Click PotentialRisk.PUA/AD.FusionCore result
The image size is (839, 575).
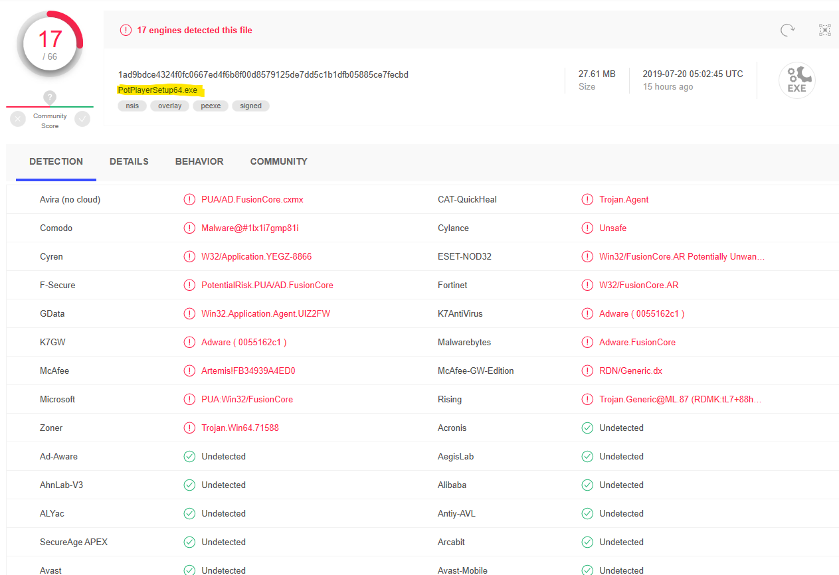coord(268,285)
